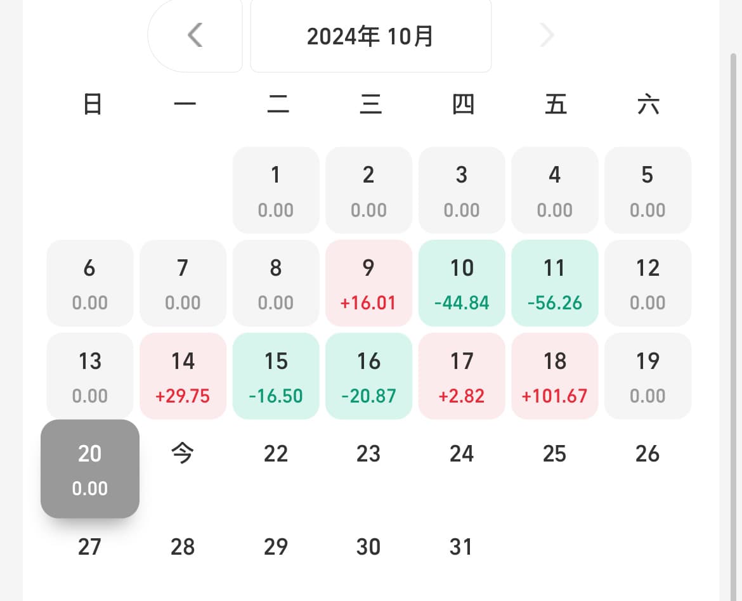Select October 16 showing -20.87
742x601 pixels.
tap(368, 377)
